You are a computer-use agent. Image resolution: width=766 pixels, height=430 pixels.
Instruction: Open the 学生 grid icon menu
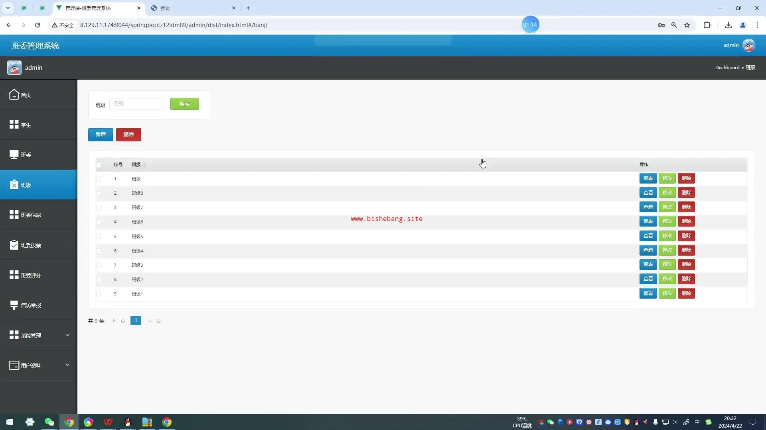[x=14, y=125]
